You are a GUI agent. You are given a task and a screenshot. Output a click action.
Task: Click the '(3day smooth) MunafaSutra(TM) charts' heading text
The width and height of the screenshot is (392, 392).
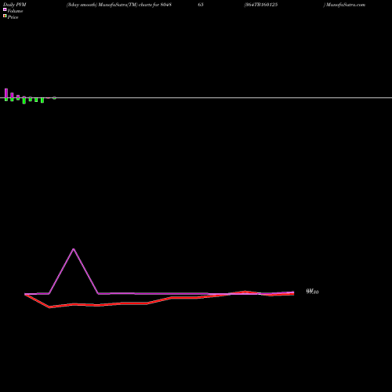(x=109, y=5)
